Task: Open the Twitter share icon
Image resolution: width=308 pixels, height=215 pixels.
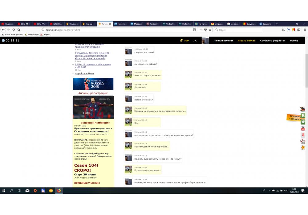Action: 303,122
